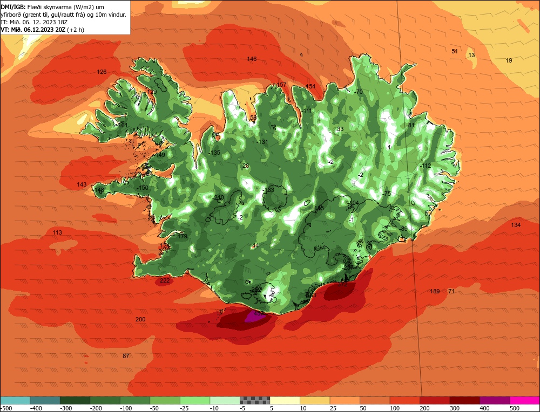The height and width of the screenshot is (412, 540).
Task: Click the map value '-89' in the southeast
Action: (x=403, y=229)
